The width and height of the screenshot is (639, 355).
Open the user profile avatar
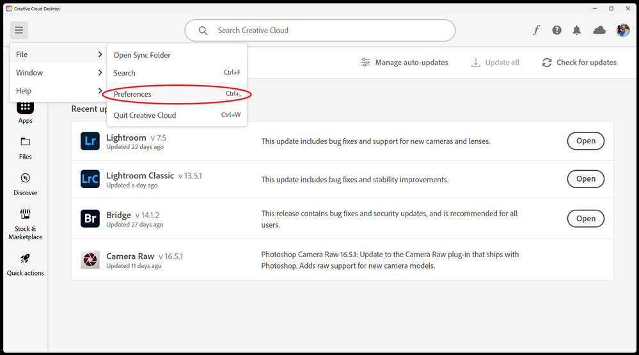point(623,30)
